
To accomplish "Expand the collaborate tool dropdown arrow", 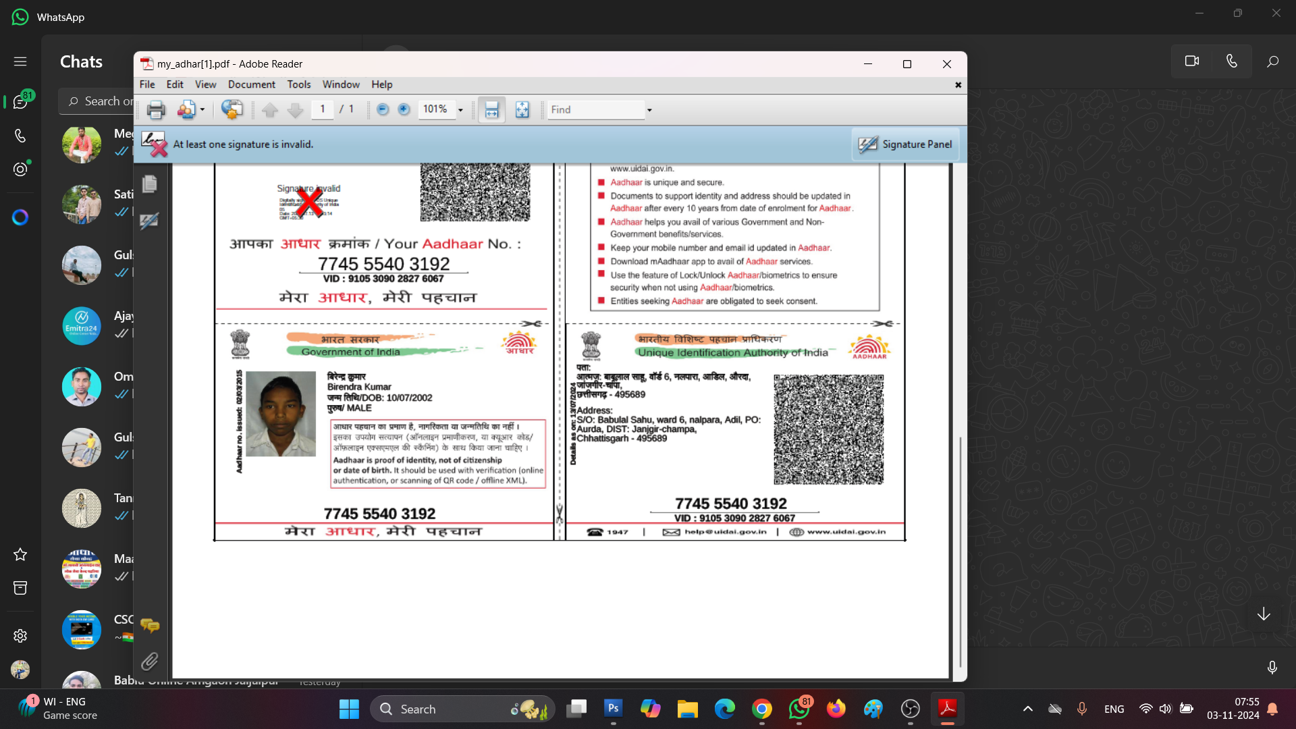I will [202, 110].
